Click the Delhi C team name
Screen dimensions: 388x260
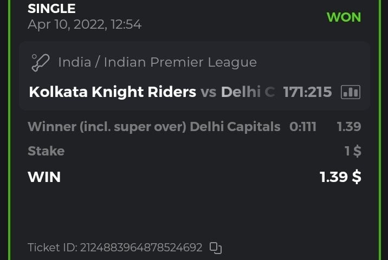point(248,92)
